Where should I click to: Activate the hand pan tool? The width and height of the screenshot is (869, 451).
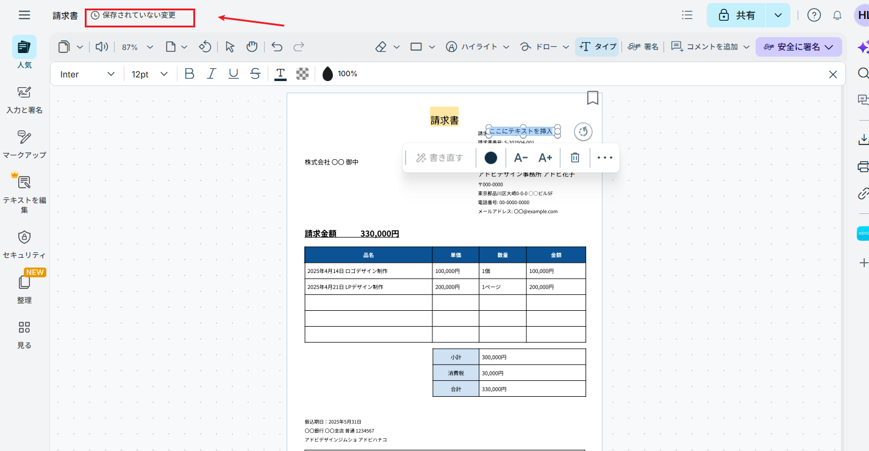click(252, 47)
